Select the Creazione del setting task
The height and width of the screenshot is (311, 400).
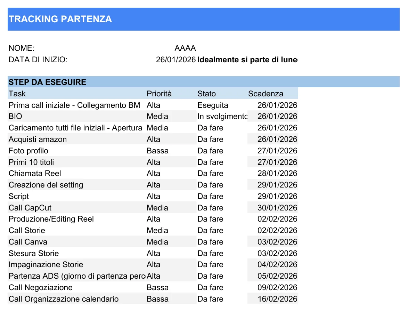[76, 185]
